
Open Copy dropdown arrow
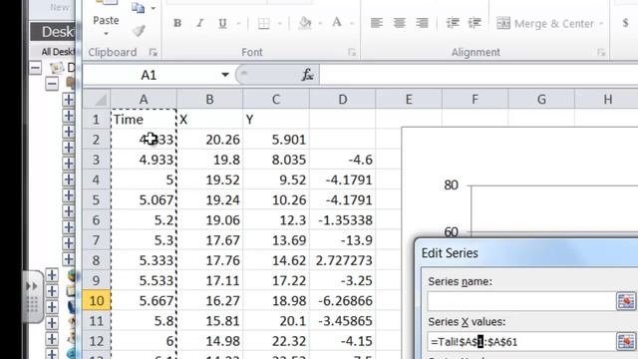[154, 8]
